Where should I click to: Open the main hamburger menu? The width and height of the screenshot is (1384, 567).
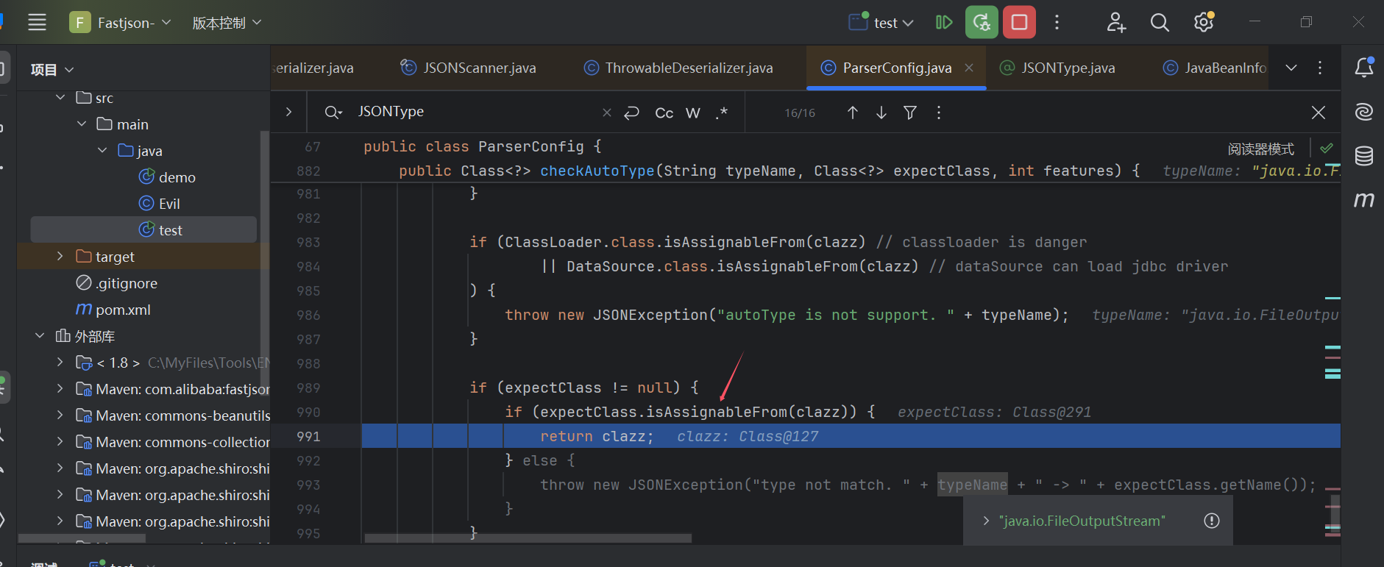(x=37, y=22)
